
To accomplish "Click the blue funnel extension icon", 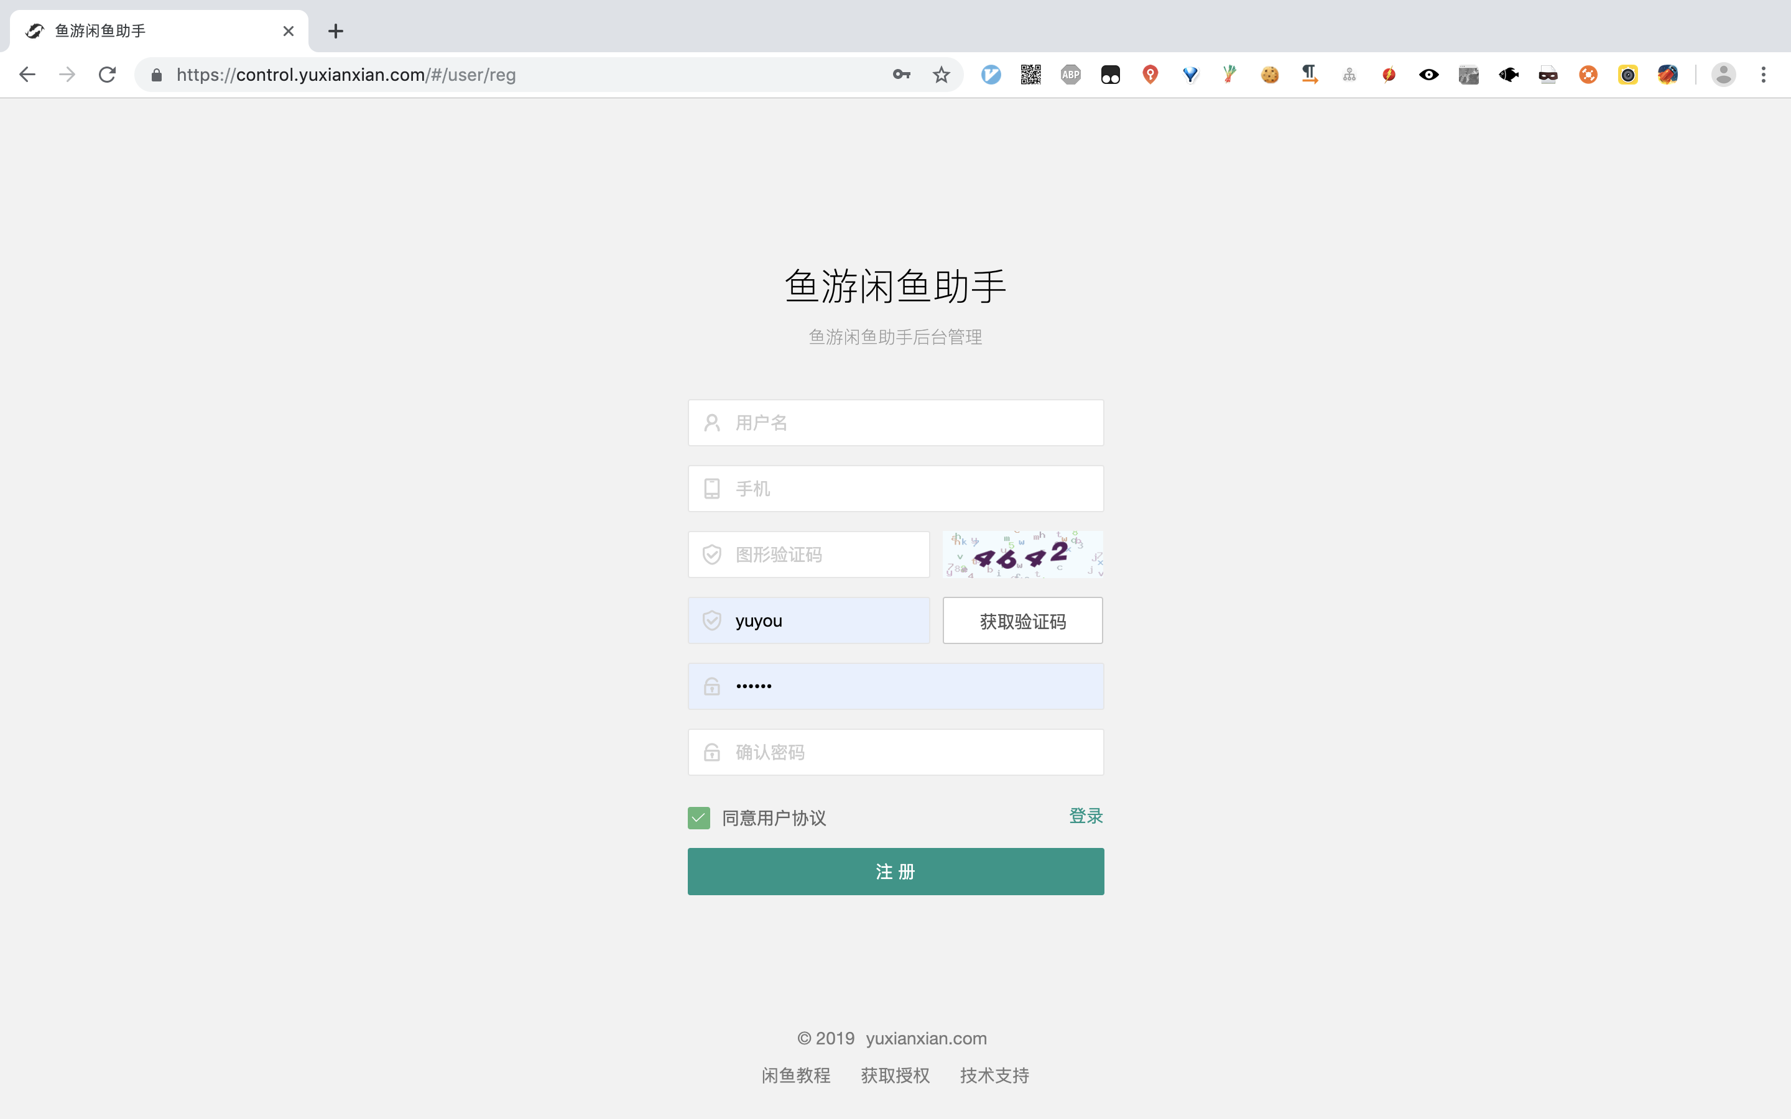I will click(x=1190, y=75).
